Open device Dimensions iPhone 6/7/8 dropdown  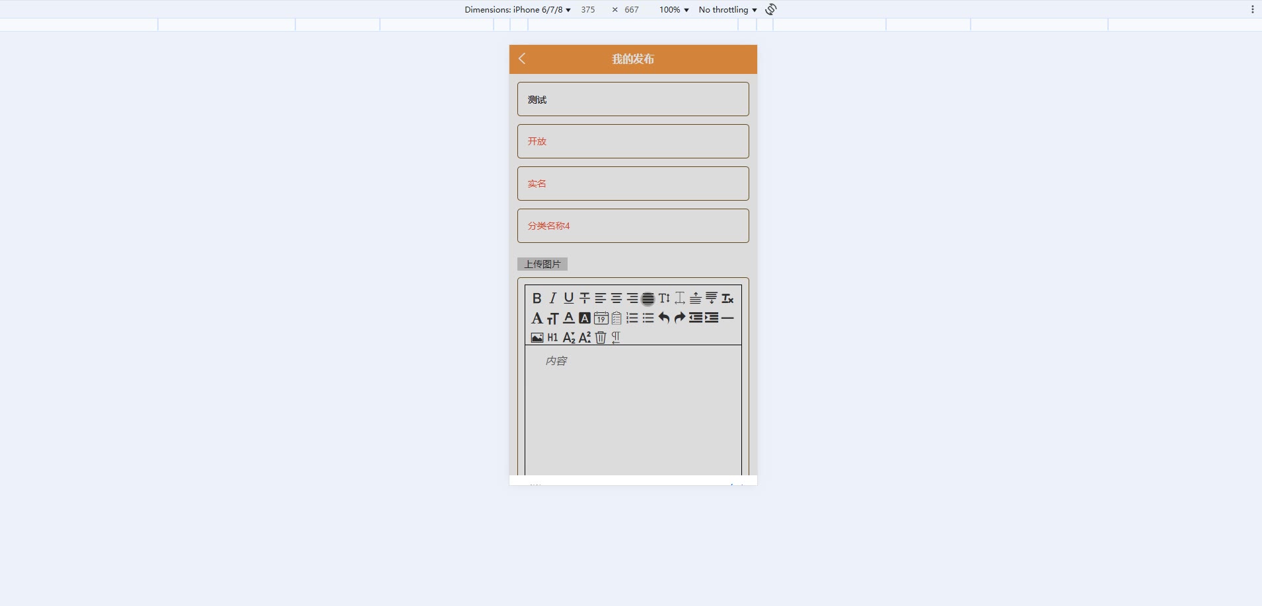517,9
